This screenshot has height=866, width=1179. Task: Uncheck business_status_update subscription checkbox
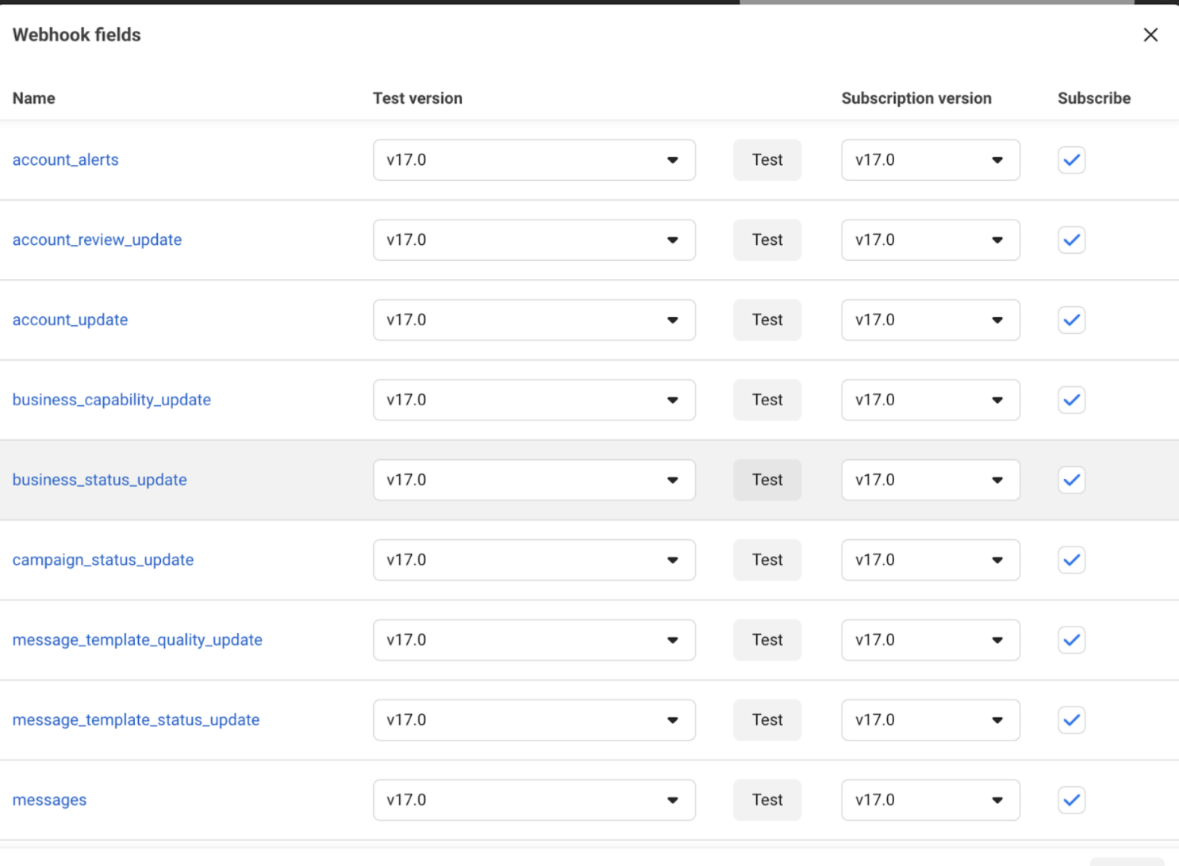pos(1071,480)
